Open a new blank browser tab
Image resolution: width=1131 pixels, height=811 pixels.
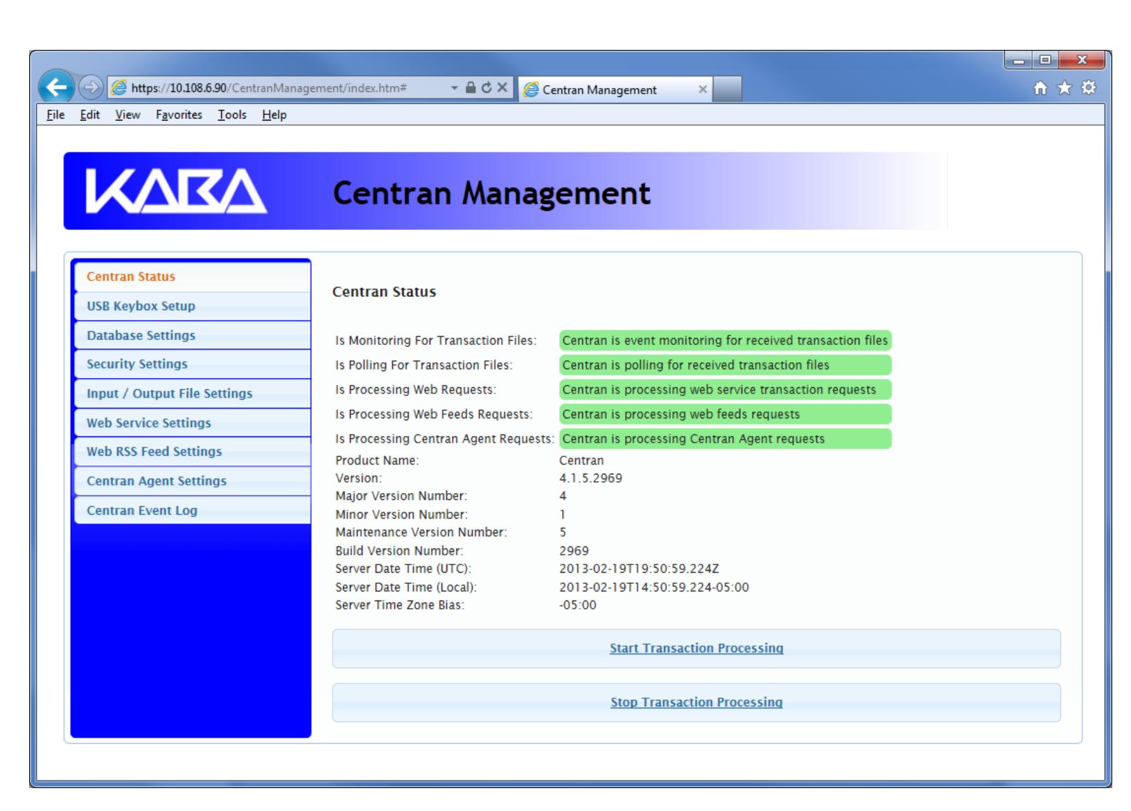pyautogui.click(x=727, y=89)
